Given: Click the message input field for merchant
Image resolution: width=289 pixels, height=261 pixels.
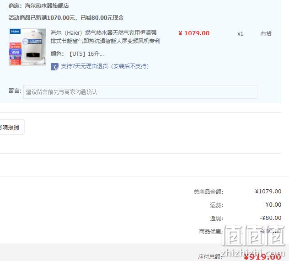Looking at the screenshot, I should pos(140,92).
